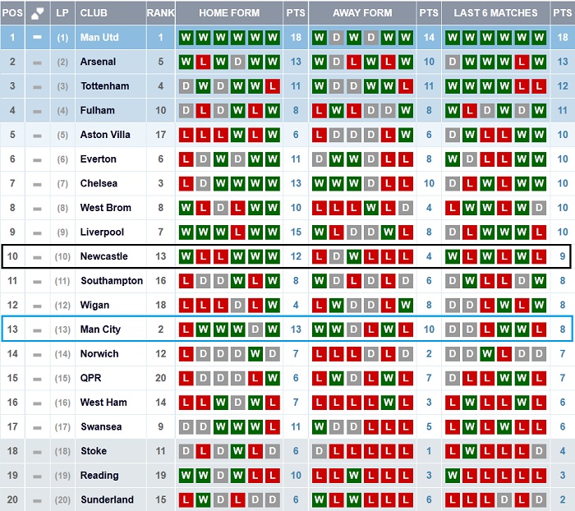This screenshot has height=511, width=575.
Task: Click Norwich away form points 2
Action: [429, 353]
